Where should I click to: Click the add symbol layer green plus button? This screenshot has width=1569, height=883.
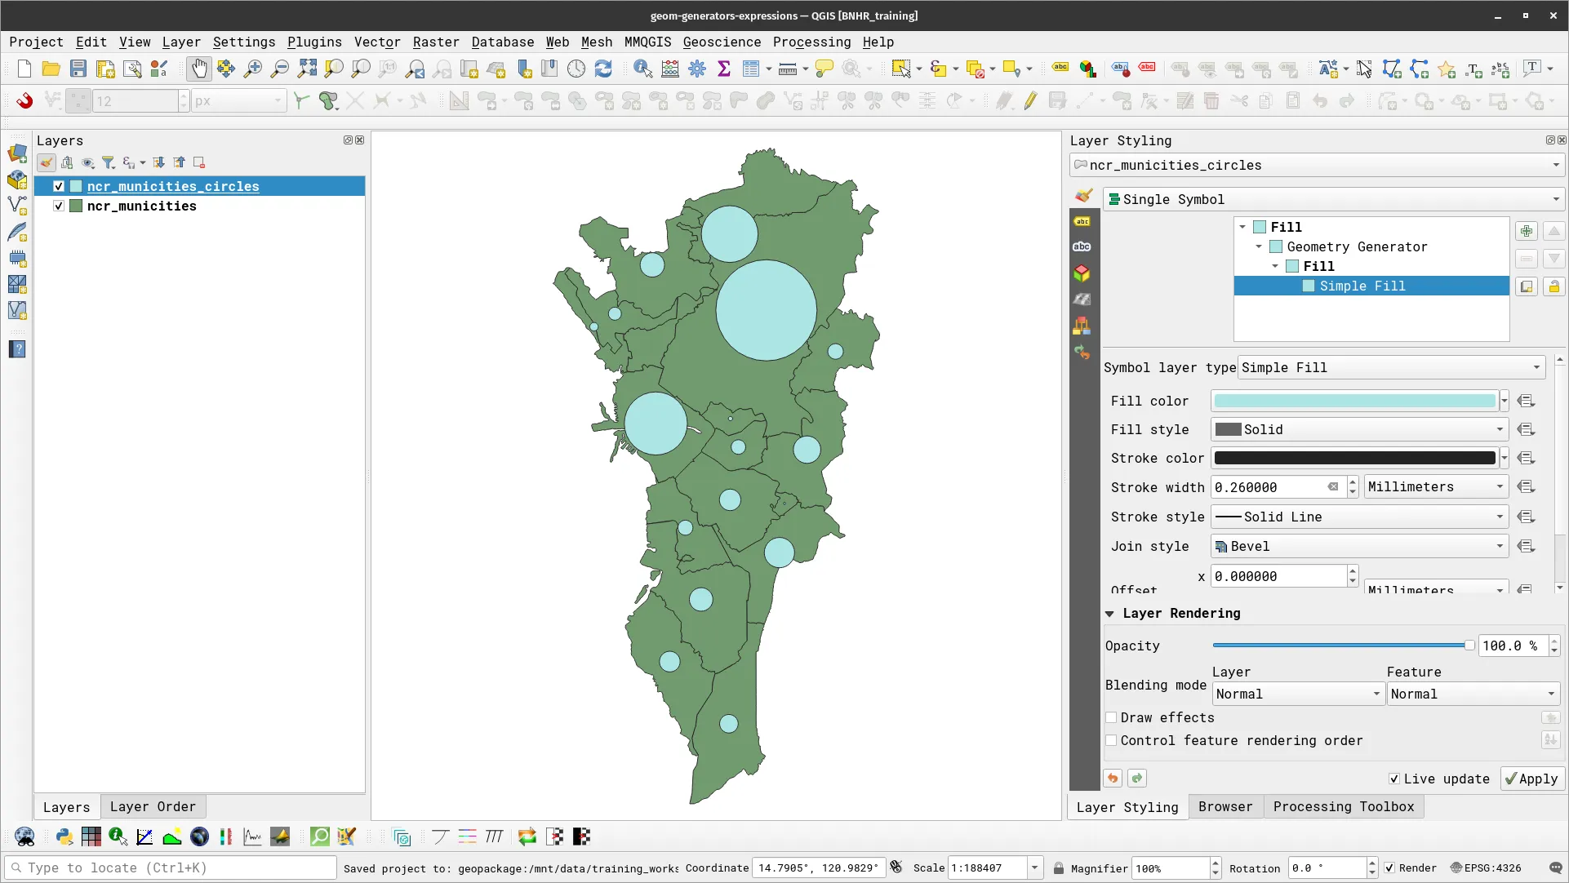tap(1527, 231)
